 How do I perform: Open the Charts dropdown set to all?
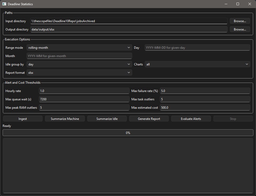pyautogui.click(x=197, y=64)
